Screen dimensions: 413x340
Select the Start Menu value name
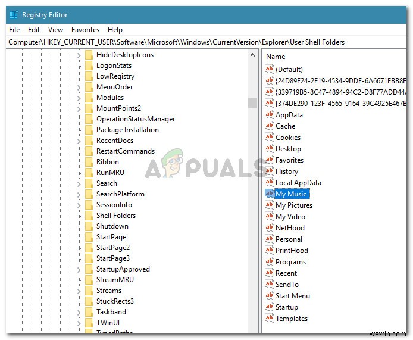292,296
